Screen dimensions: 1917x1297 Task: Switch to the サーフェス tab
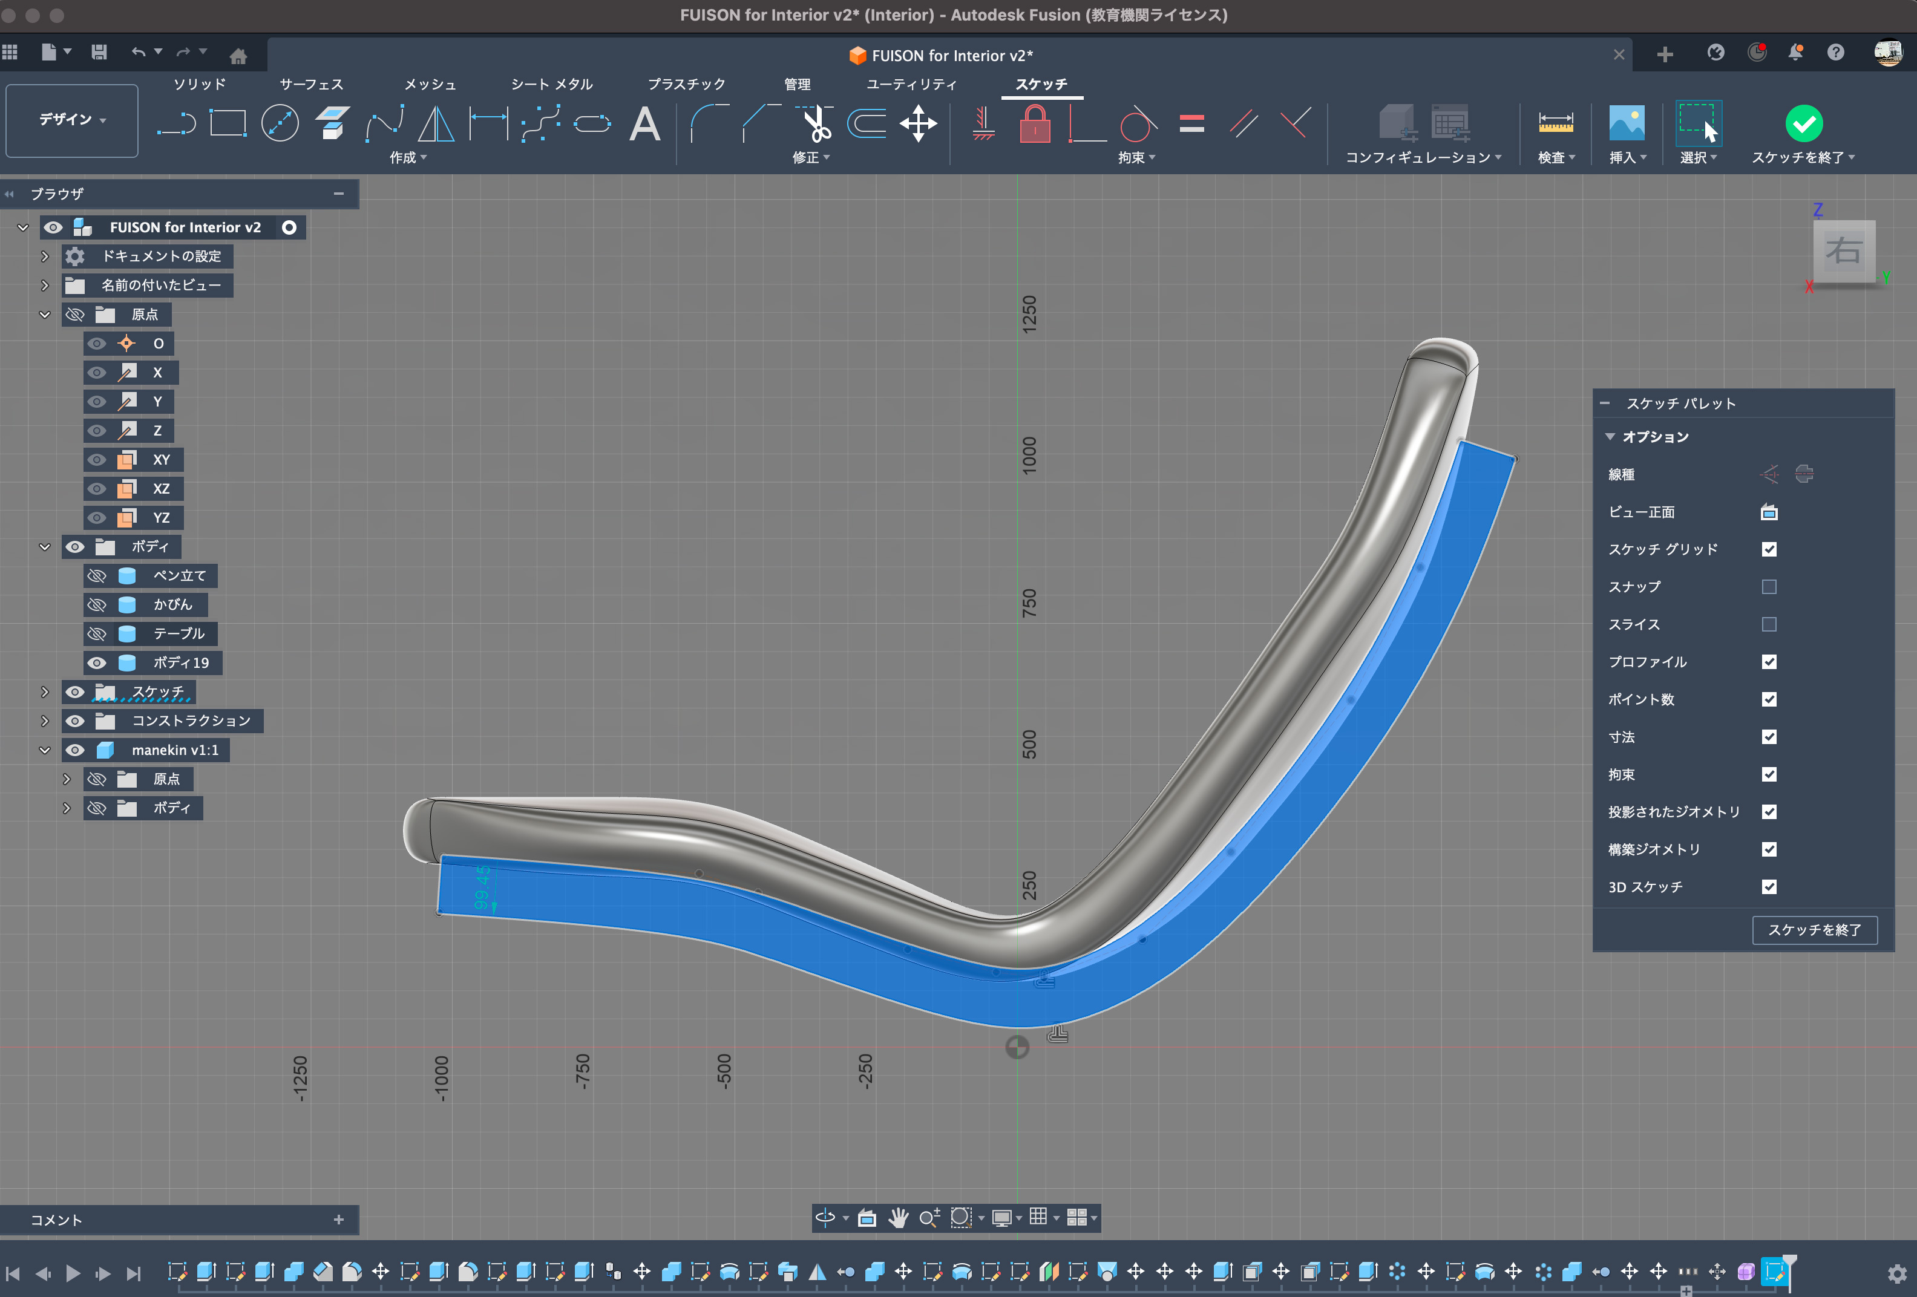[x=311, y=84]
